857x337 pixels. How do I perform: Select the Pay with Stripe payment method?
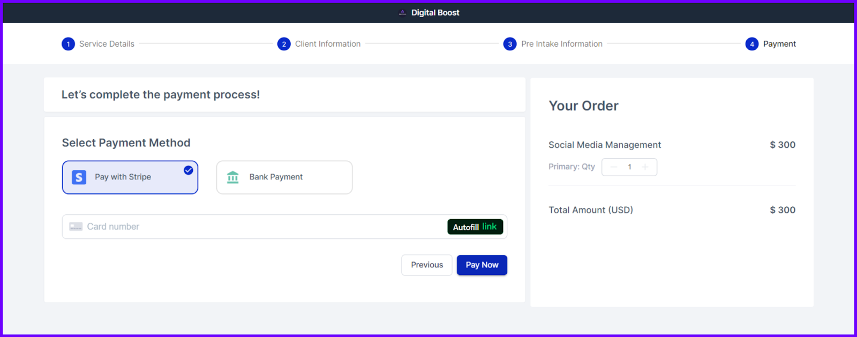click(x=130, y=177)
